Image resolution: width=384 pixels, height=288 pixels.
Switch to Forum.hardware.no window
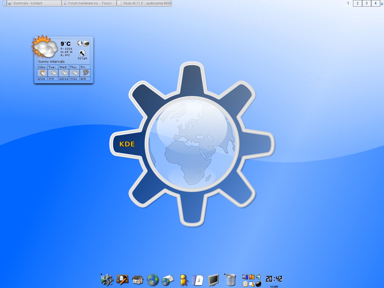(89, 3)
